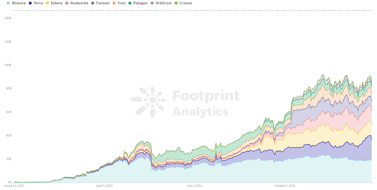Click the Fantom legend color dot
The width and height of the screenshot is (377, 190).
coord(93,3)
